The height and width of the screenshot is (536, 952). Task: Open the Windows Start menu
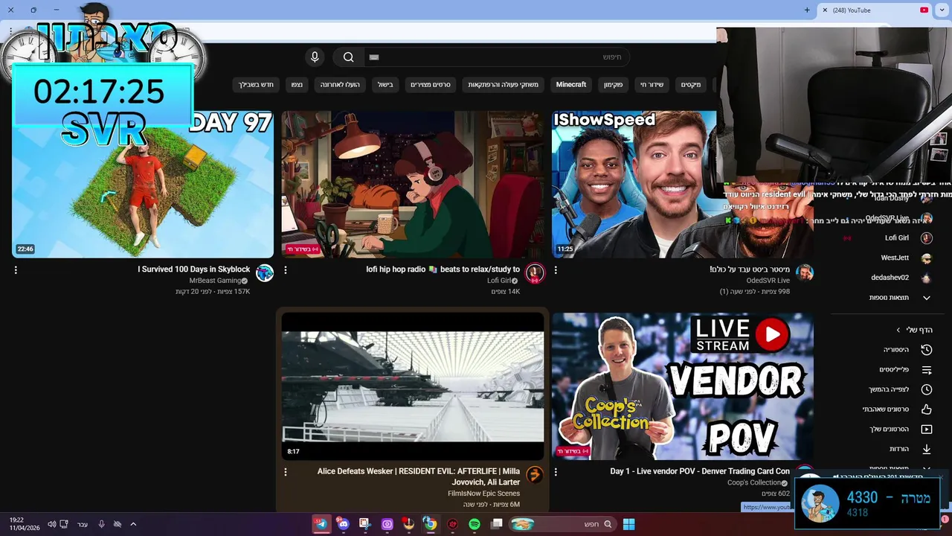pyautogui.click(x=628, y=524)
